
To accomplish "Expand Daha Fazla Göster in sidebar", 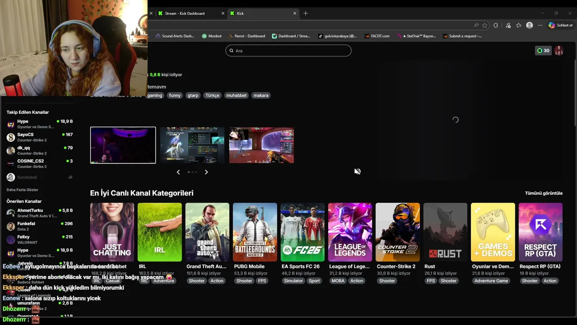I will (x=23, y=190).
